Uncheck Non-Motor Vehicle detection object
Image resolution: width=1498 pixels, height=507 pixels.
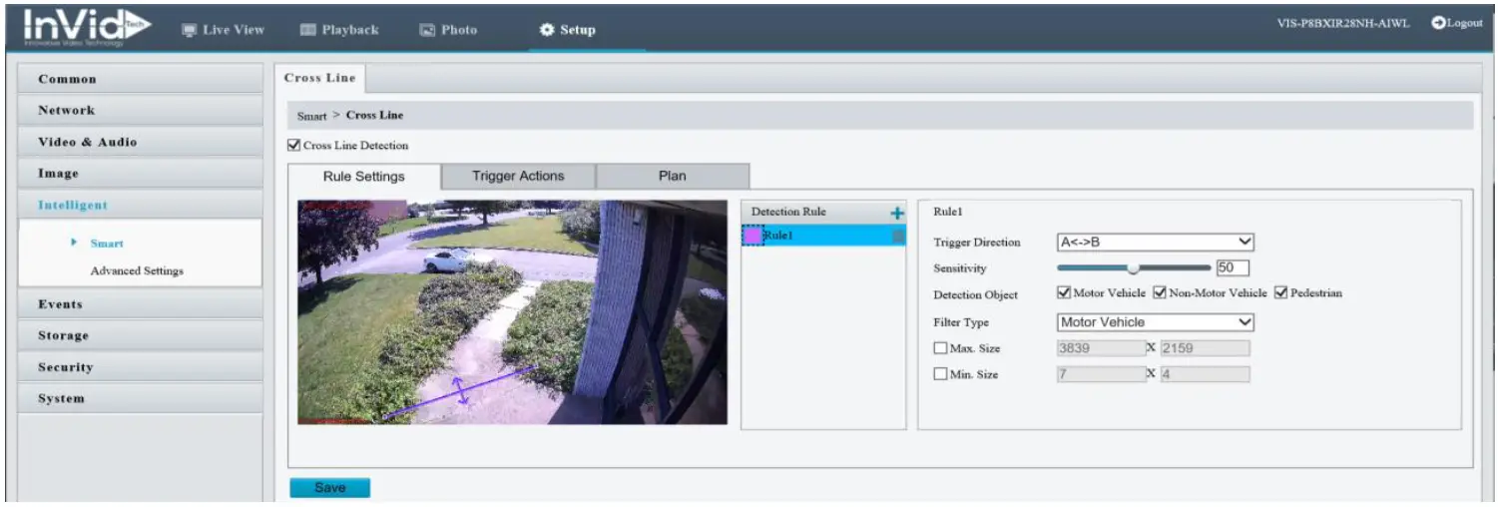tap(1160, 292)
